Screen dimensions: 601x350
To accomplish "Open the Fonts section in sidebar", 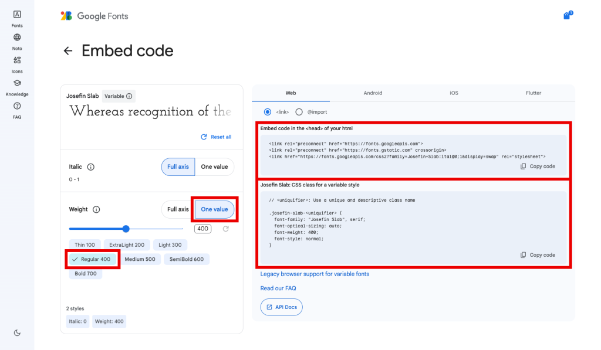I will [17, 15].
